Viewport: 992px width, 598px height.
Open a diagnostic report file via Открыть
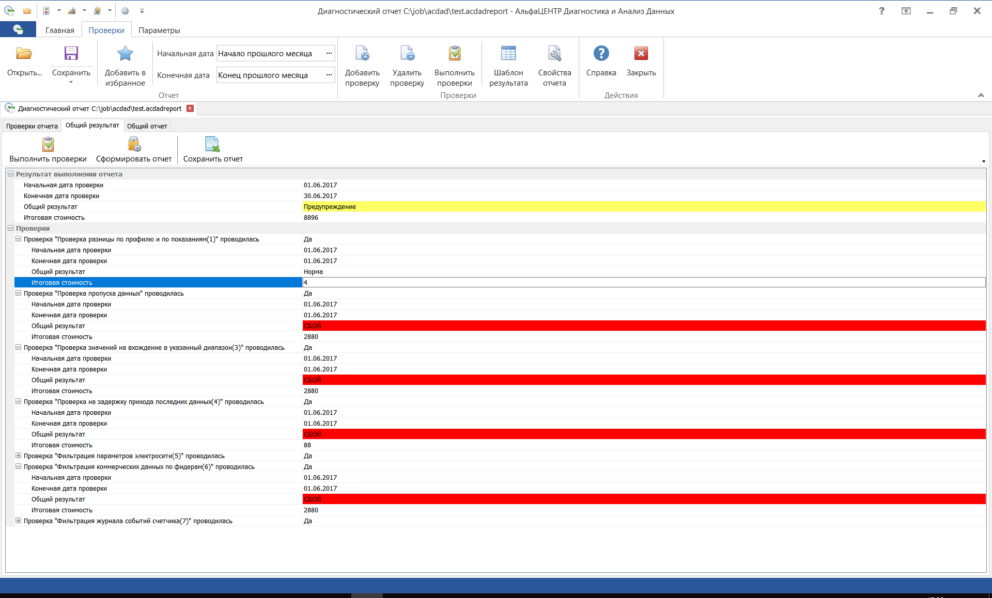pos(23,61)
